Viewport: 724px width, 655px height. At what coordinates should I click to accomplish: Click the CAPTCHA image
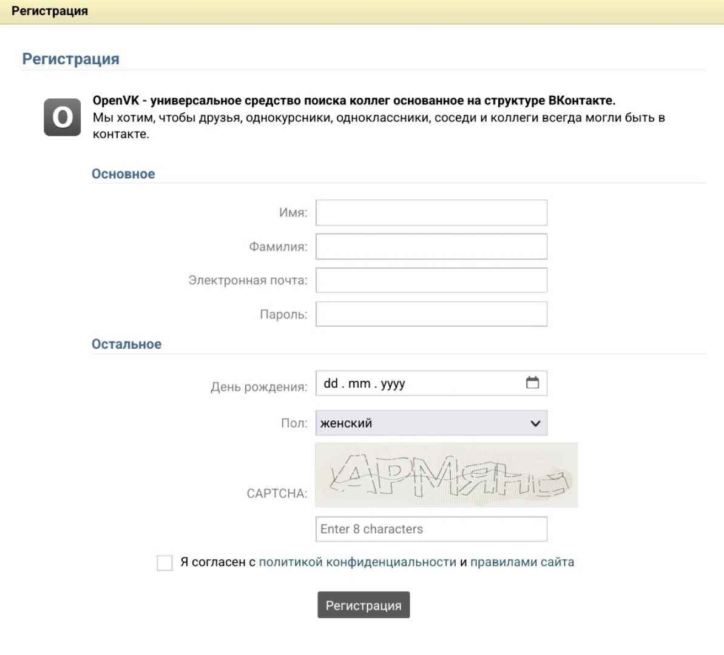pyautogui.click(x=446, y=475)
